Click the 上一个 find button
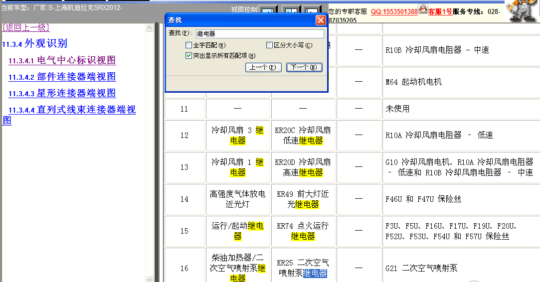This screenshot has height=282, width=540. point(263,67)
